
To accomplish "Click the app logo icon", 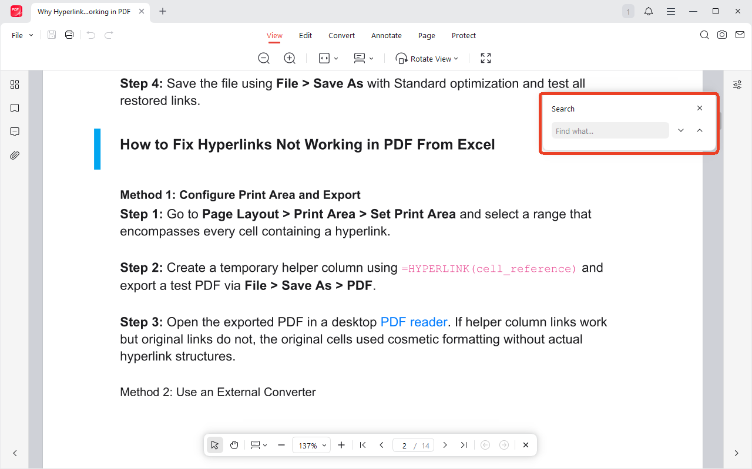I will [x=16, y=11].
